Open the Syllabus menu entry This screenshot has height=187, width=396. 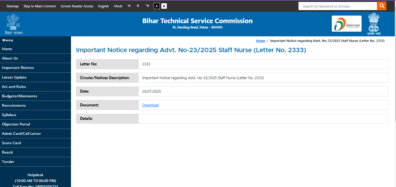pos(9,115)
